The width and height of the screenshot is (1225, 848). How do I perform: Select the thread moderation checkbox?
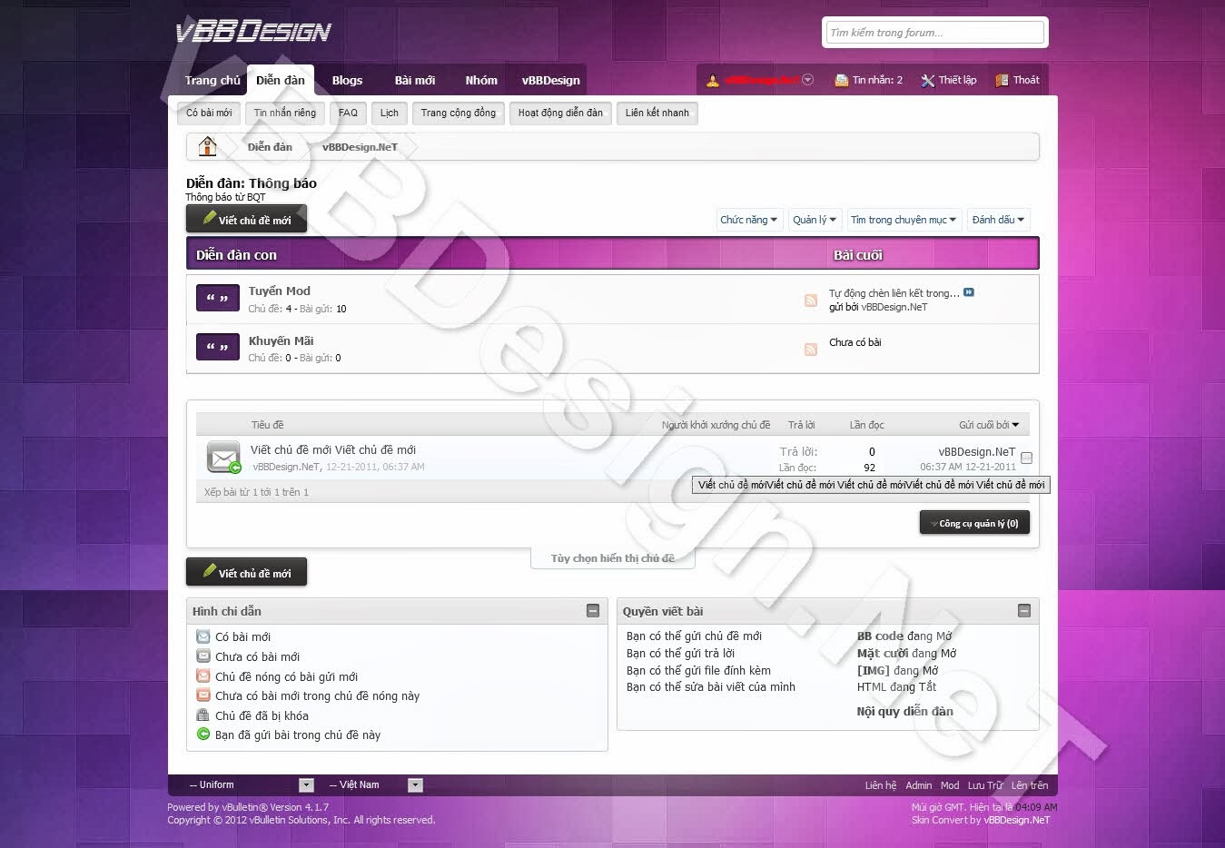(x=1026, y=459)
